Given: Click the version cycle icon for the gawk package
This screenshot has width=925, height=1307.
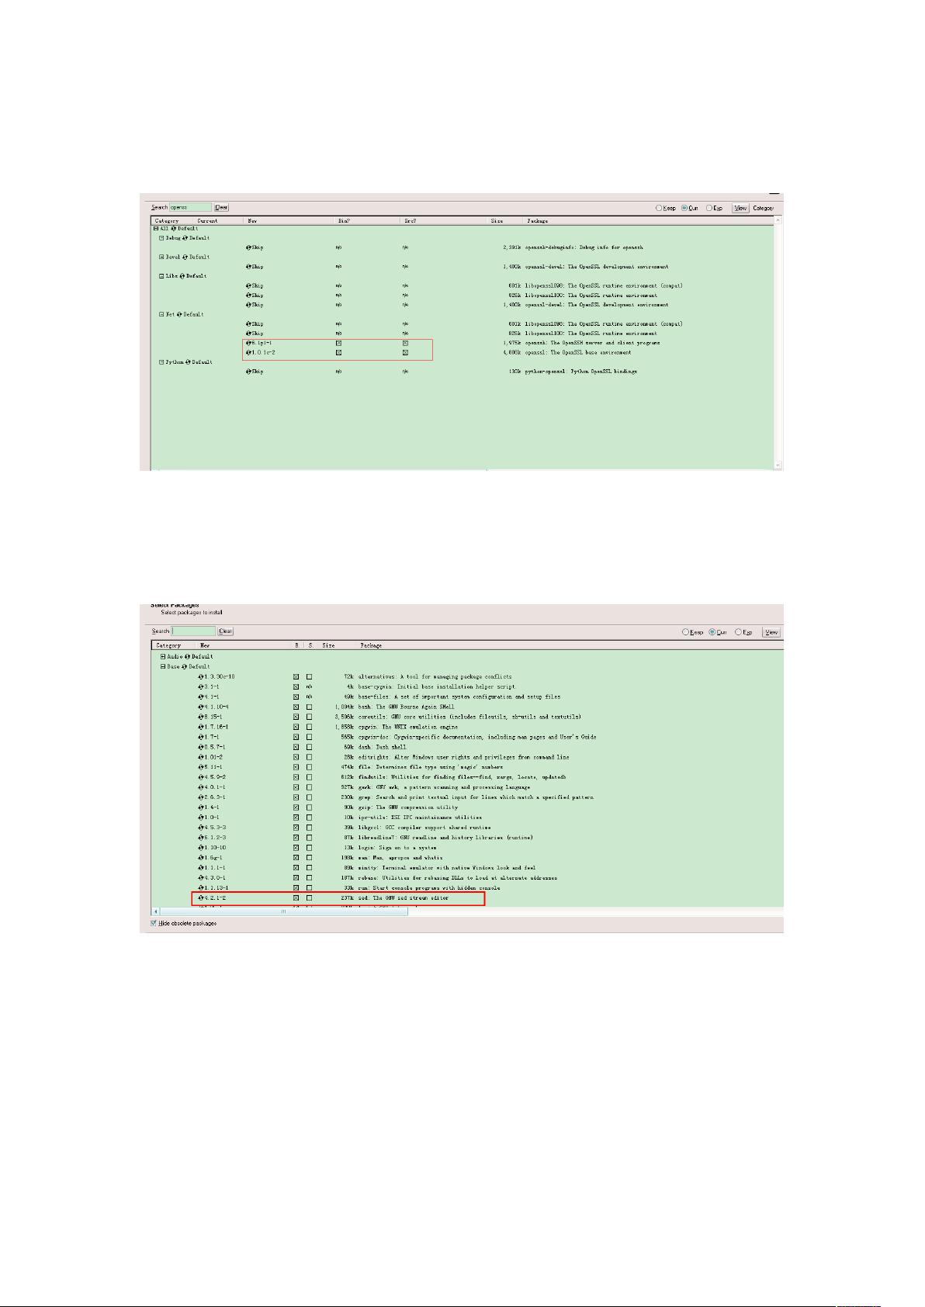Looking at the screenshot, I should [201, 787].
